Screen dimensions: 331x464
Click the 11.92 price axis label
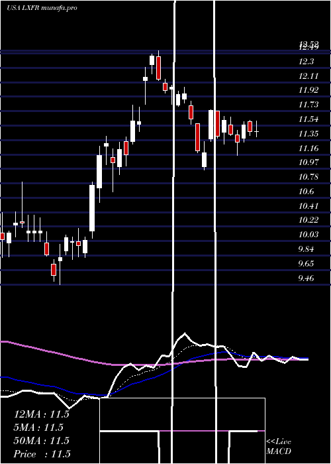point(308,90)
